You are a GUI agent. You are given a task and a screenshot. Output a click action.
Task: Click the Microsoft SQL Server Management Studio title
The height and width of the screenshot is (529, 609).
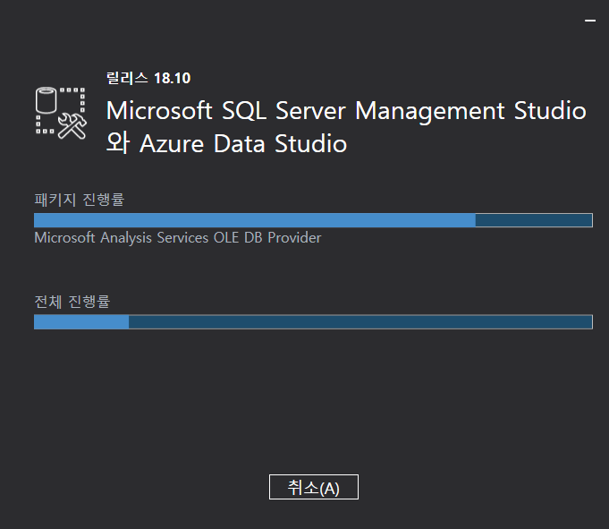point(346,111)
